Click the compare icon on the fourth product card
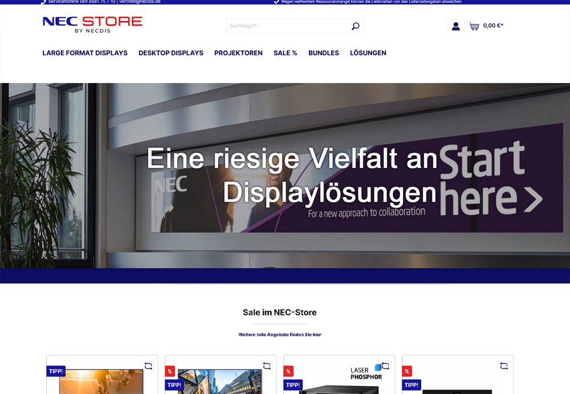Screen dimensions: 570x394 click(504, 366)
